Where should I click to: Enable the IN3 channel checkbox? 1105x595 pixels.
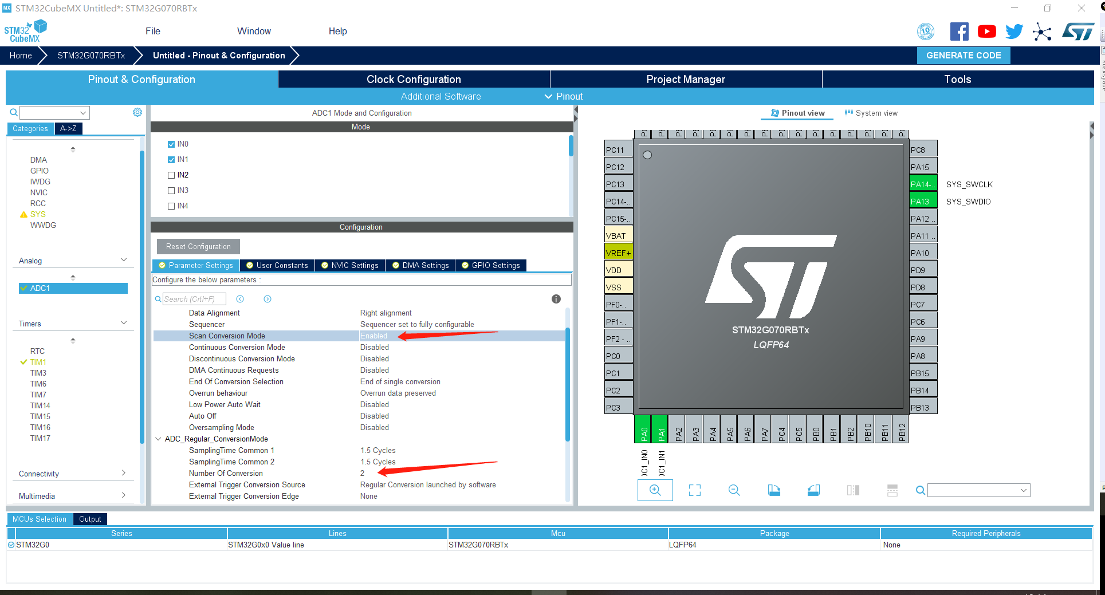coord(171,190)
